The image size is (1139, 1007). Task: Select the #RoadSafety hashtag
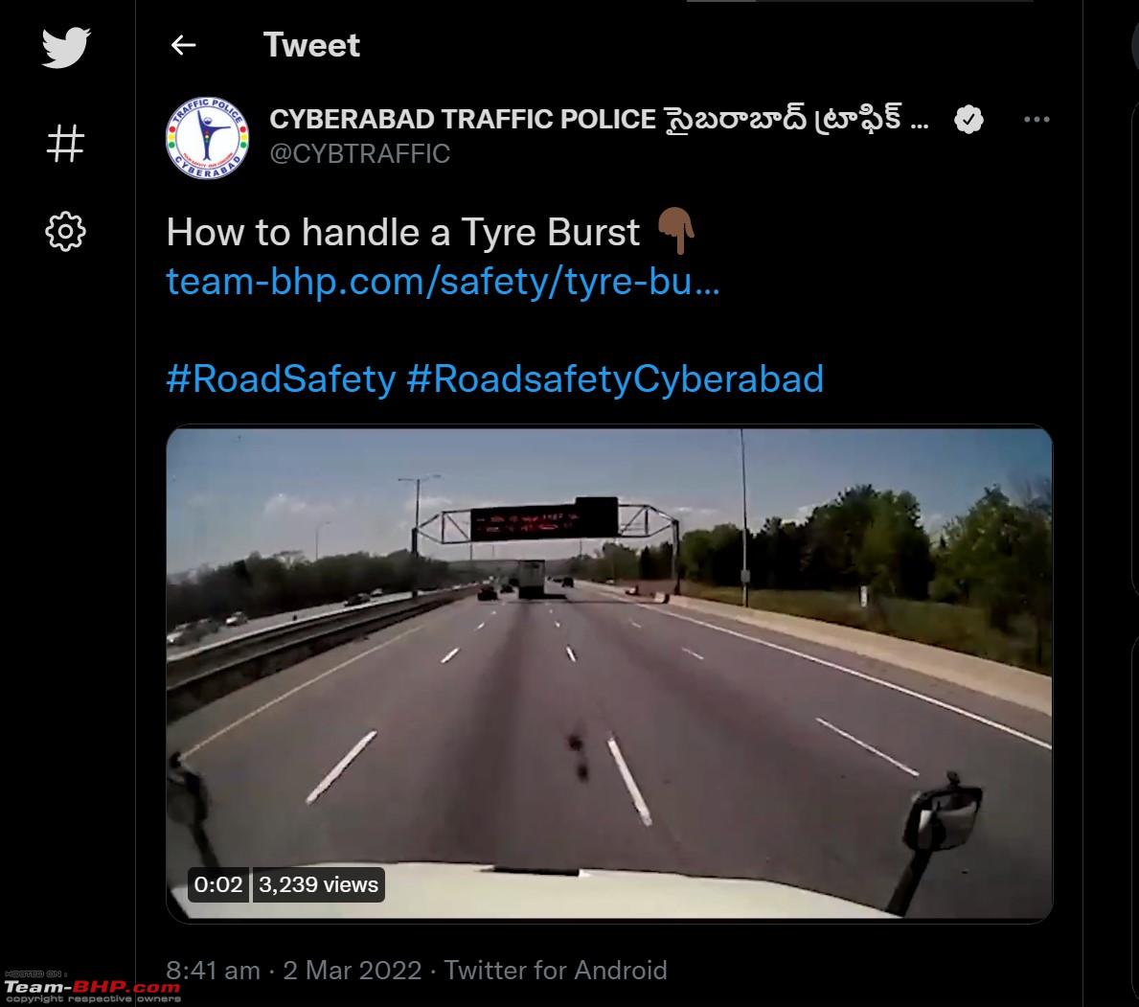[281, 379]
